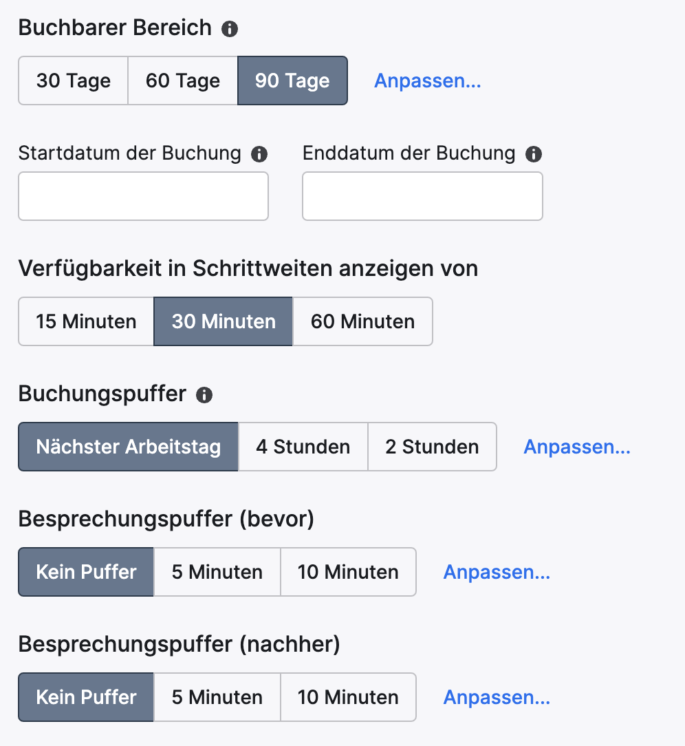Select Nächster Arbeitstag booking buffer
This screenshot has width=685, height=746.
129,447
